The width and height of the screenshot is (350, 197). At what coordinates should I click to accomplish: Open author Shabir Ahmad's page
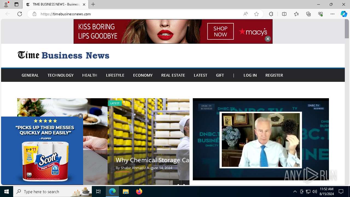pyautogui.click(x=132, y=168)
